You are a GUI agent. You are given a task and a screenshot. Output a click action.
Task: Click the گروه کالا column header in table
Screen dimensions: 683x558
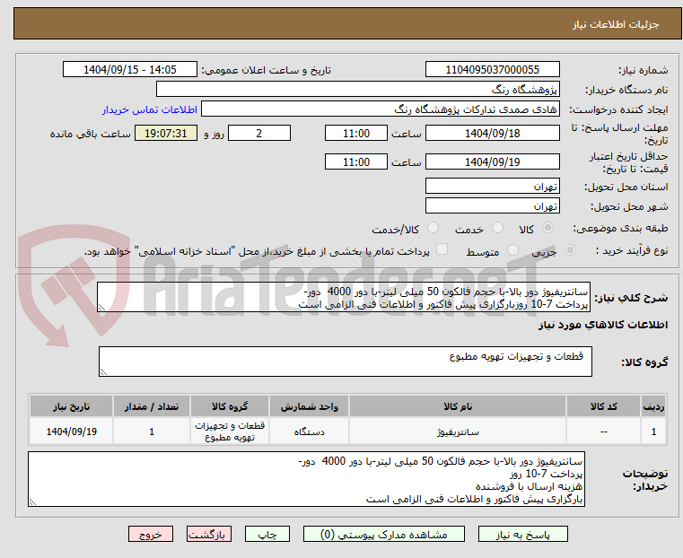[230, 406]
